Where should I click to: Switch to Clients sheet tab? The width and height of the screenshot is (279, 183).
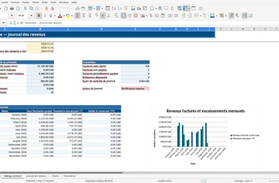pyautogui.click(x=55, y=176)
